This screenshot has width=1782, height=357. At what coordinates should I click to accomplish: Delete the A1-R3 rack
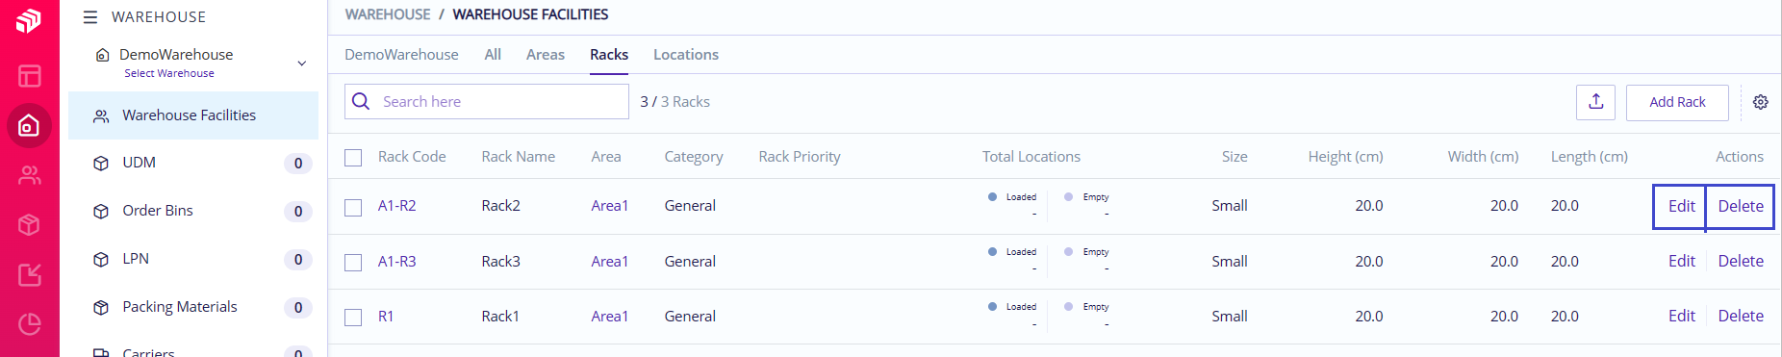pyautogui.click(x=1741, y=261)
